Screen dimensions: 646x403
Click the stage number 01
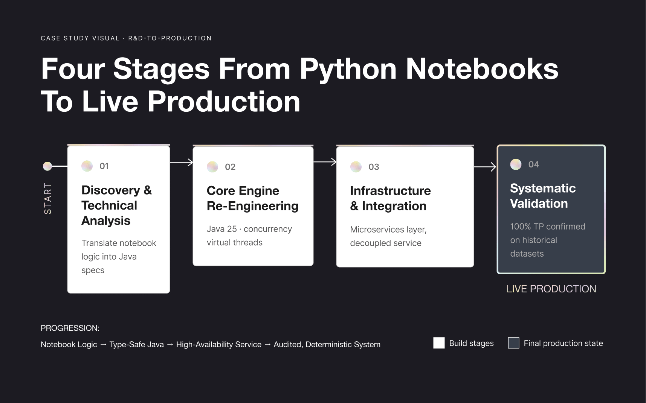point(104,166)
